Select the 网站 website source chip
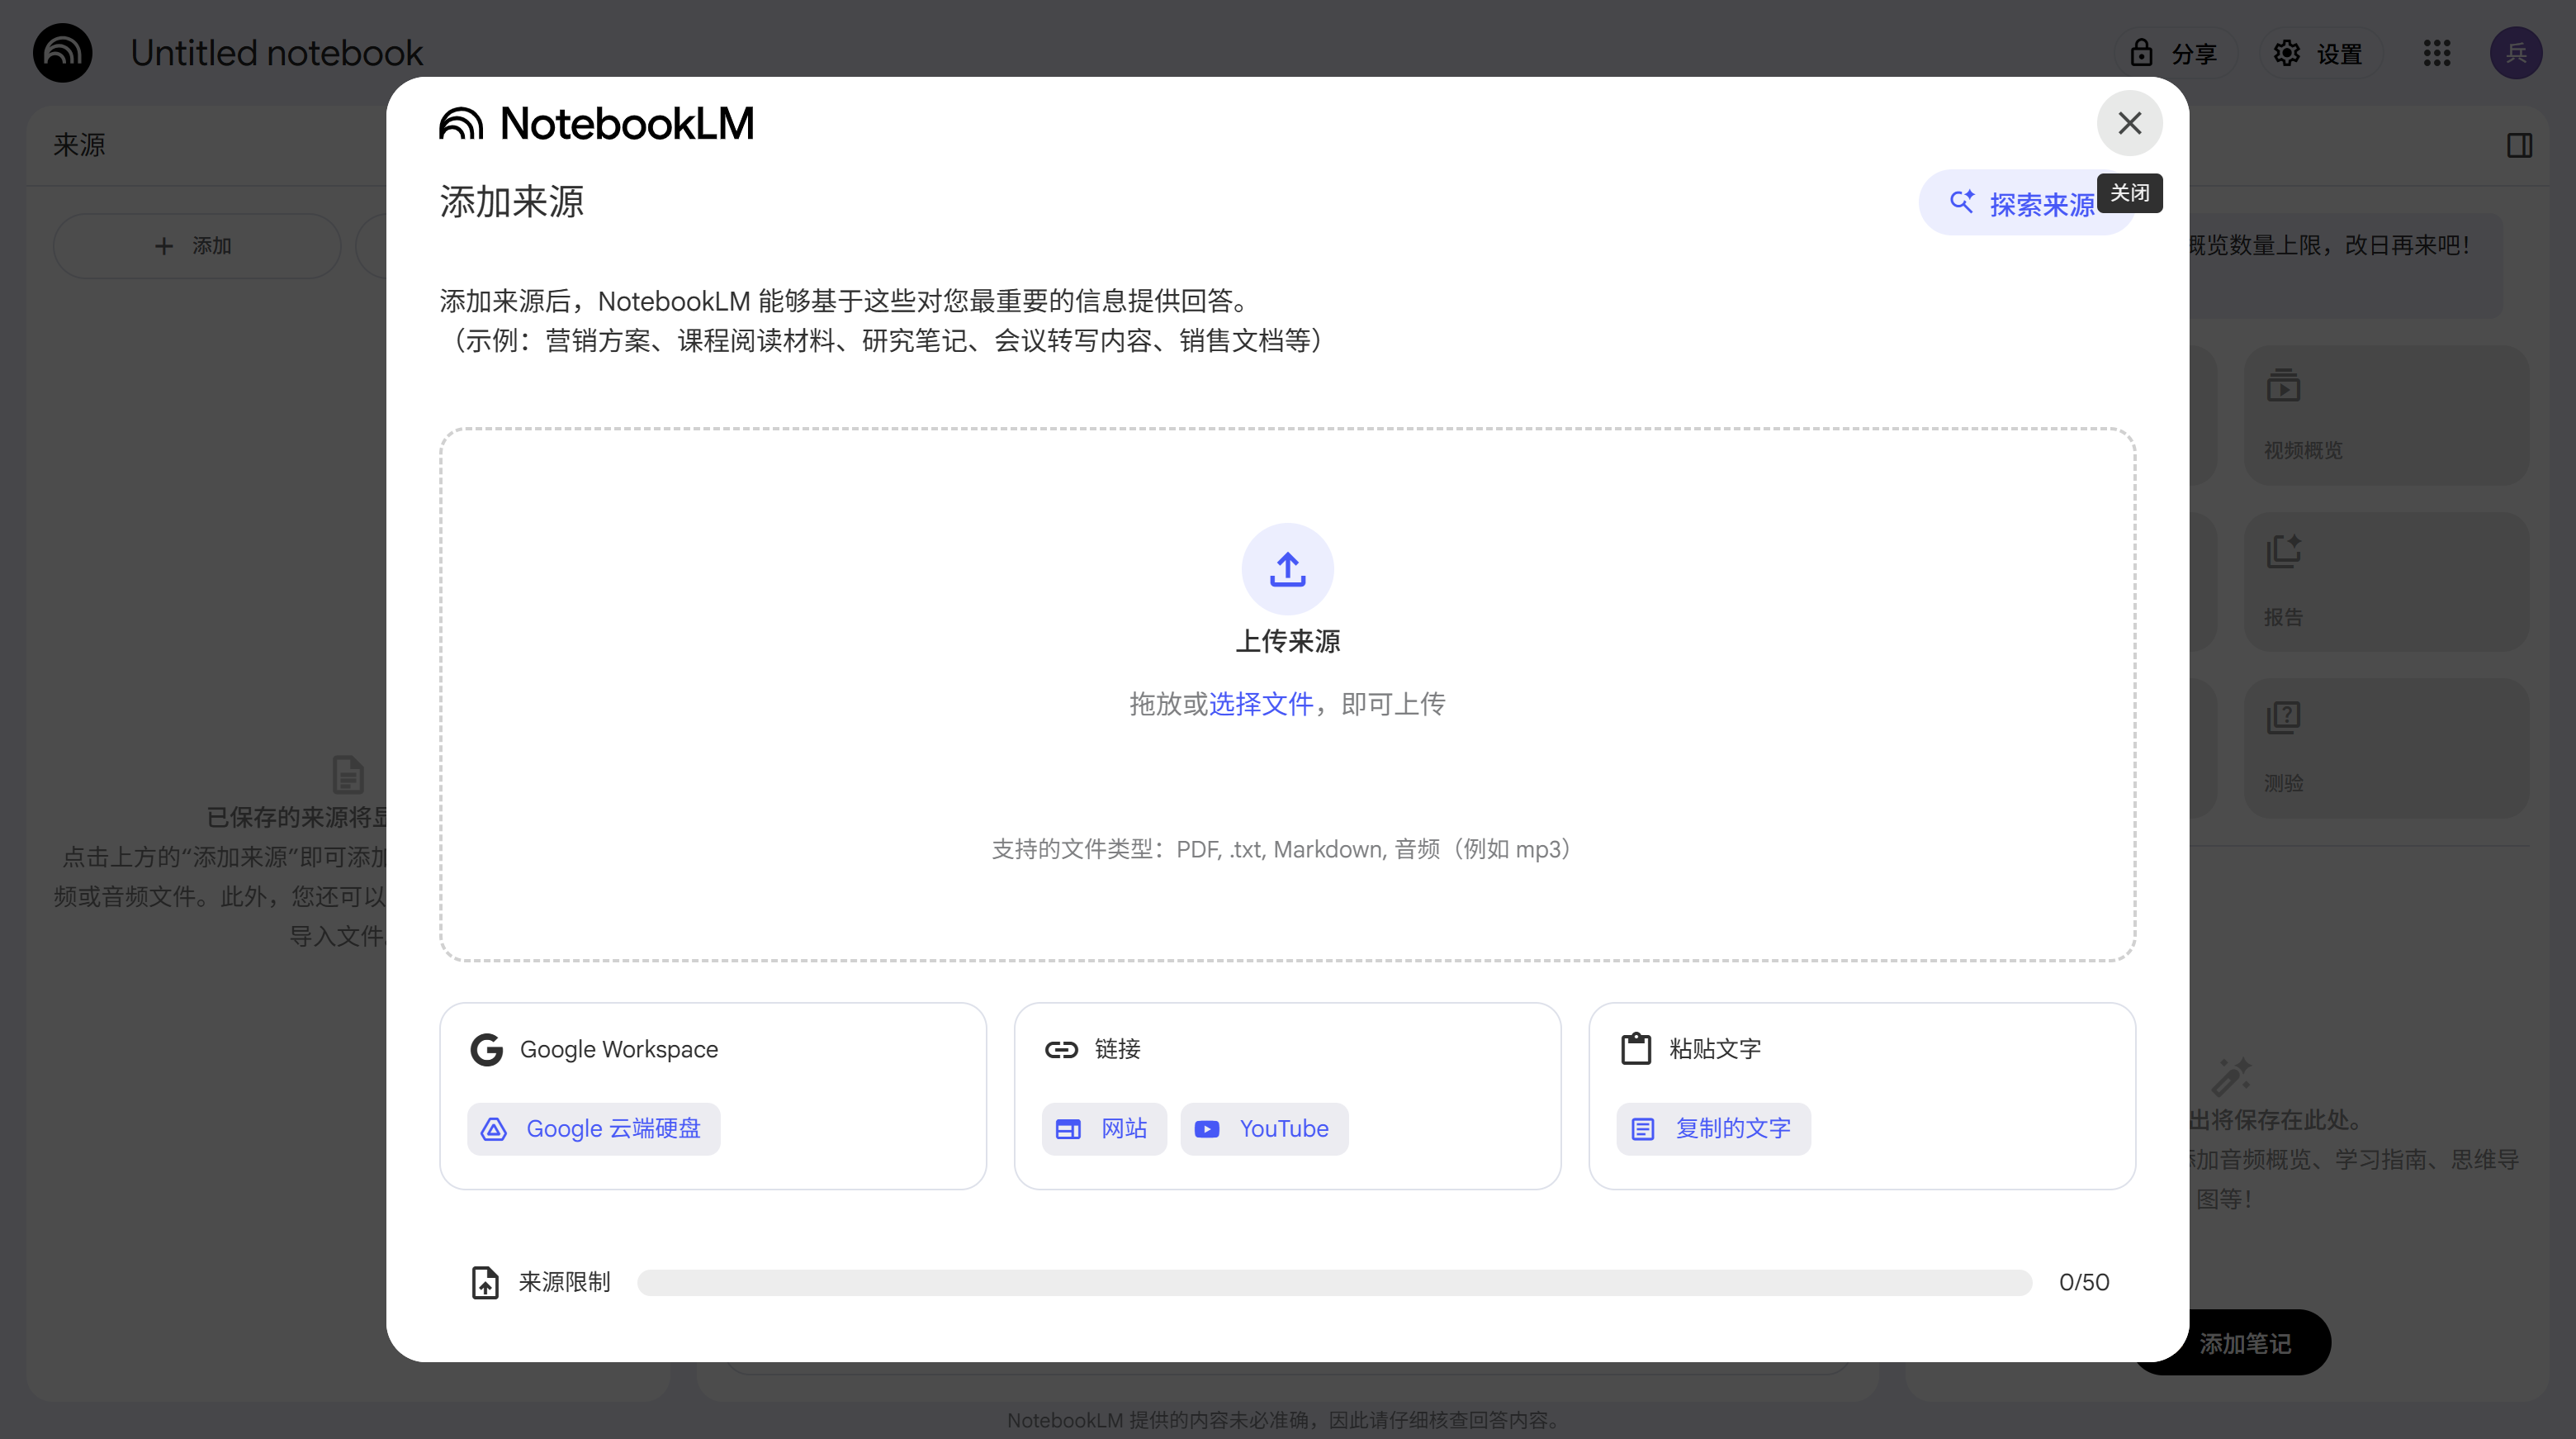This screenshot has width=2576, height=1439. (1103, 1128)
